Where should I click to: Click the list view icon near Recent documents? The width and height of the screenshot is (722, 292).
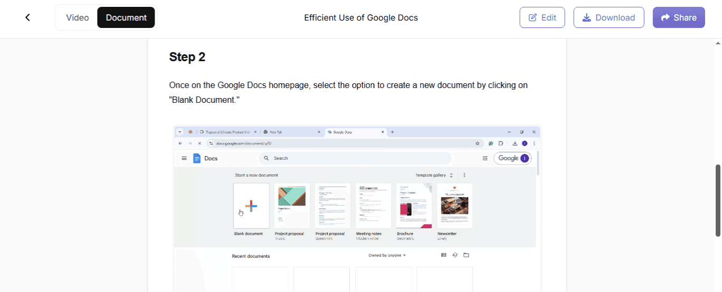coord(443,255)
